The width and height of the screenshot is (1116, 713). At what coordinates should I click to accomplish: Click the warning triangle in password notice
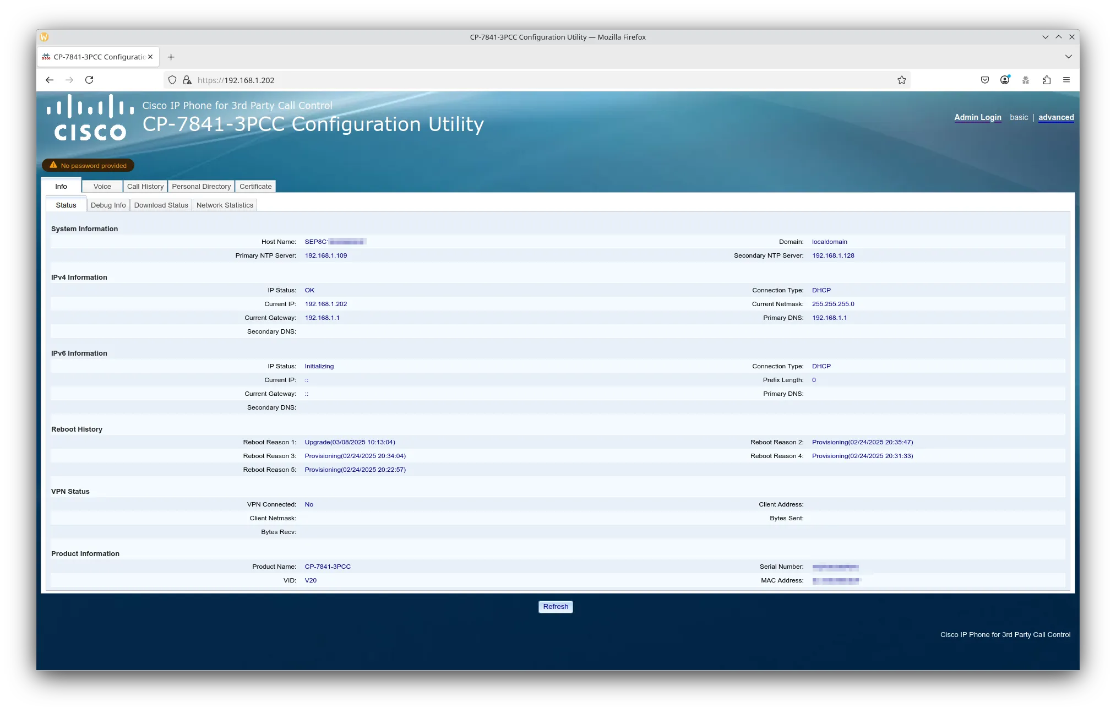point(53,165)
